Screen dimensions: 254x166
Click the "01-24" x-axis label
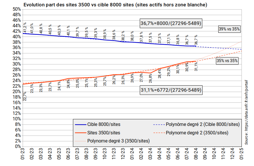pyautogui.click(x=132, y=154)
